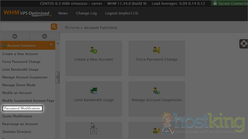Collapse the Account Functions section arrow
Image resolution: width=248 pixels, height=139 pixels.
pyautogui.click(x=51, y=45)
